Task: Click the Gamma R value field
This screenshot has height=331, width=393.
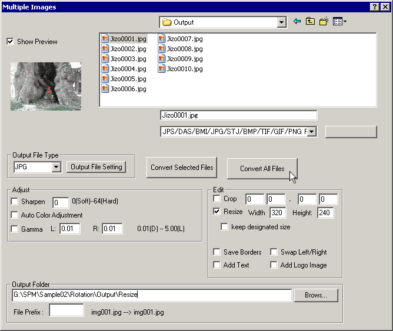Action: tap(112, 229)
